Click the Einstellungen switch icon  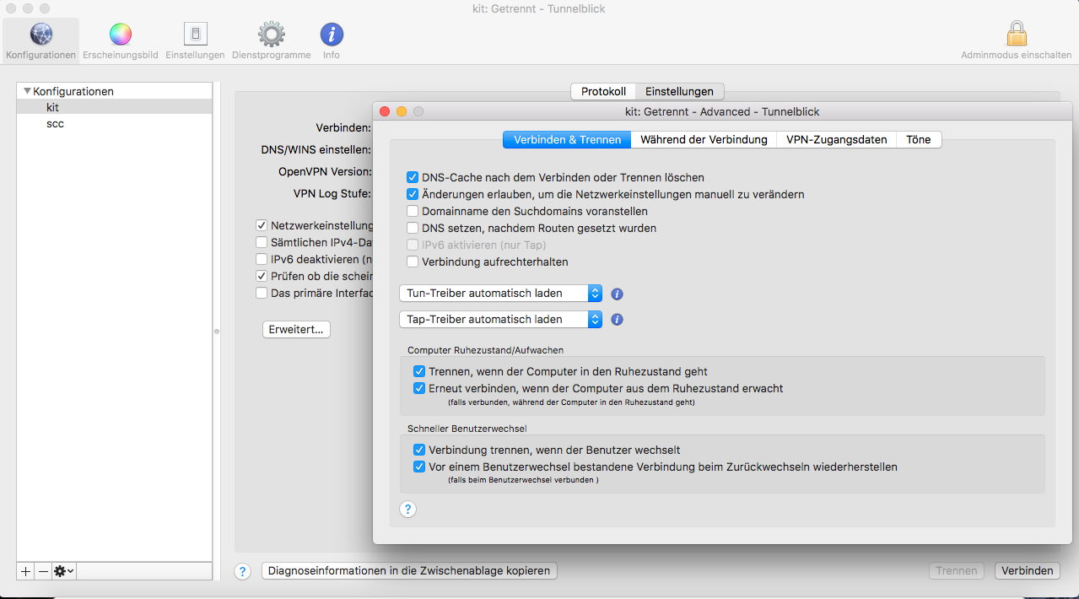pos(195,35)
